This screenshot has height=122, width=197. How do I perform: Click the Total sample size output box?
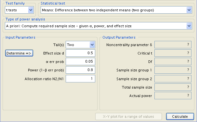[173, 87]
